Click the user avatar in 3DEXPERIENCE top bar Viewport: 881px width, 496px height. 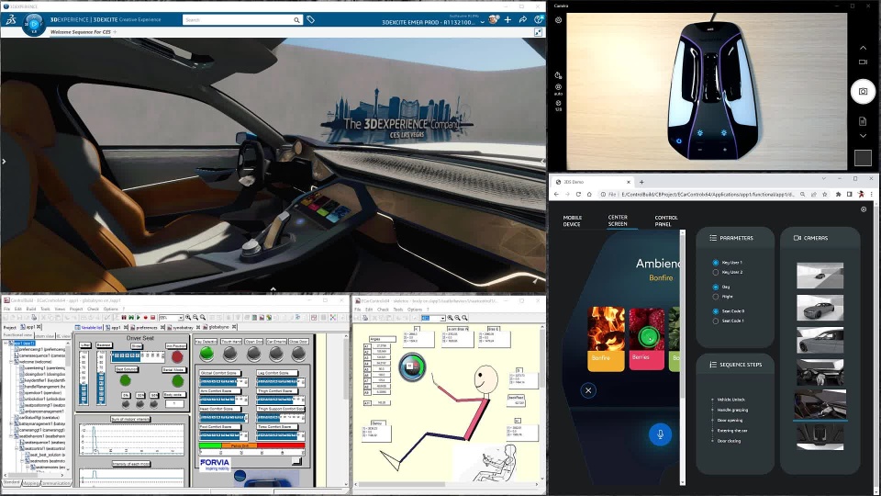coord(494,19)
